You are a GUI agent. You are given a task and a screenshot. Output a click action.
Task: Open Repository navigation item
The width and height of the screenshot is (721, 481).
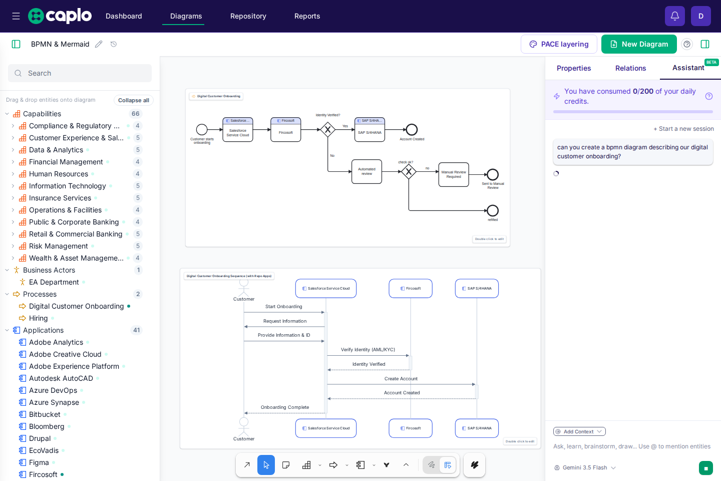point(248,16)
